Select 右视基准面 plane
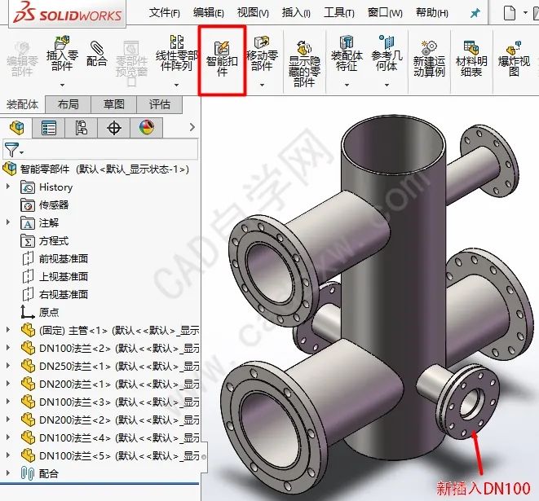The height and width of the screenshot is (501, 539). tap(55, 294)
